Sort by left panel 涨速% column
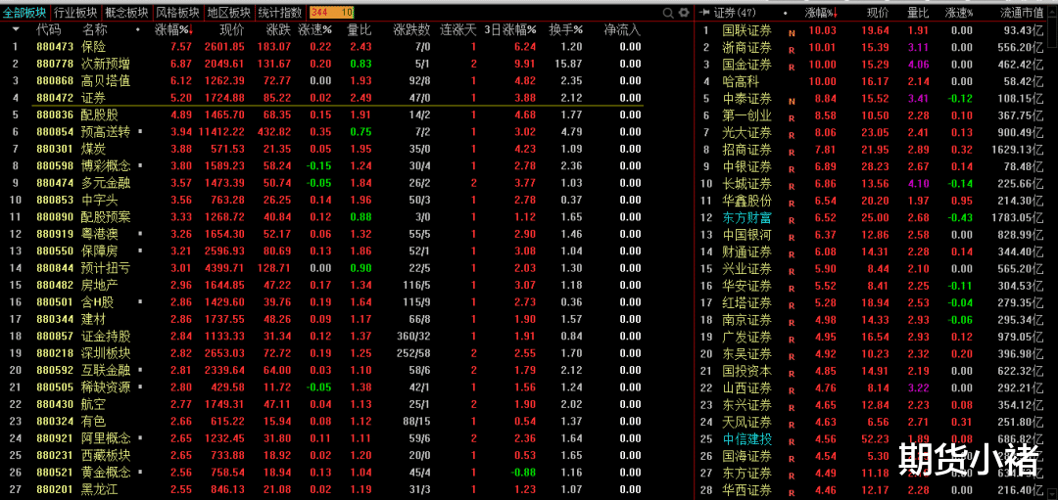Viewport: 1058px width, 500px height. tap(315, 30)
